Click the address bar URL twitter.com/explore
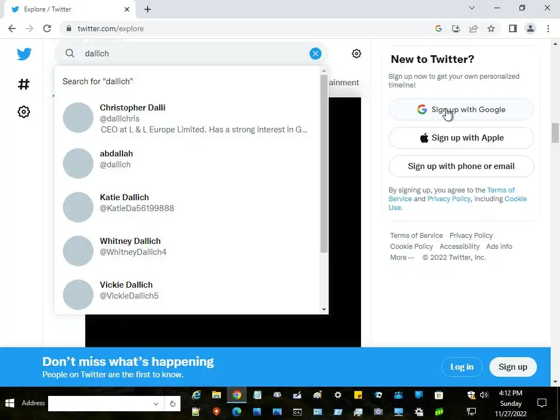 (110, 28)
